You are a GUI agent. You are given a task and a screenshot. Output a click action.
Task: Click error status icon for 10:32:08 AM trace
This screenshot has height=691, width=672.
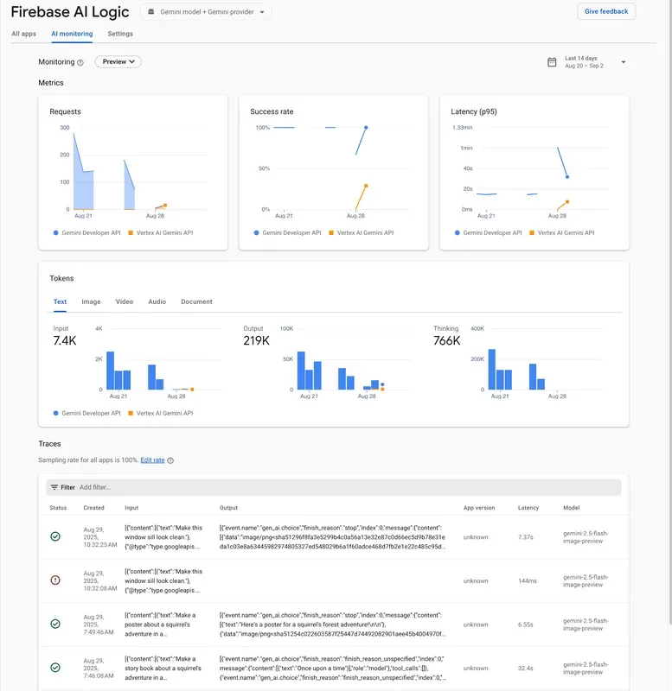[55, 580]
